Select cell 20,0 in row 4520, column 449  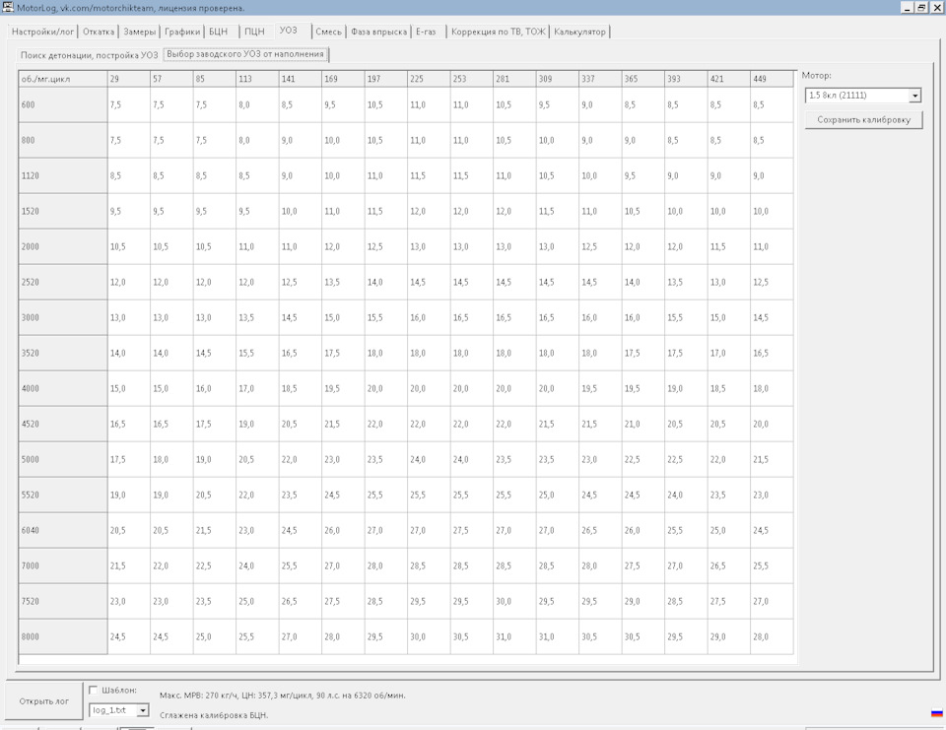[x=772, y=425]
